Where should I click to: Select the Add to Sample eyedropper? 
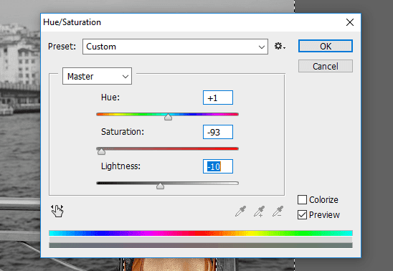click(x=259, y=211)
